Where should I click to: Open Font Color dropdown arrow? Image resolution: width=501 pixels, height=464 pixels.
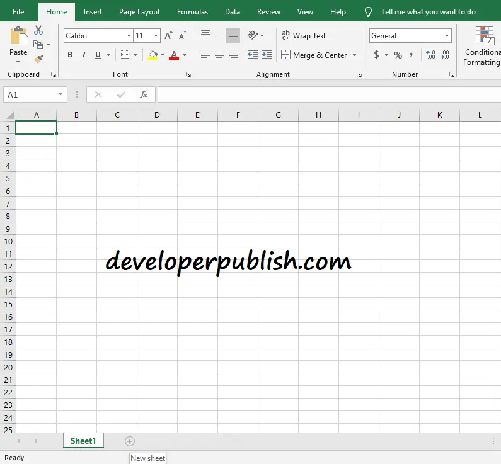pos(185,55)
